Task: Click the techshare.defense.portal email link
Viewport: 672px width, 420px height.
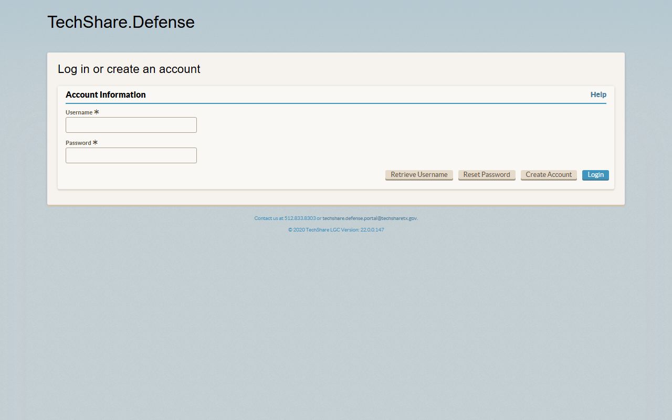Action: (x=370, y=218)
